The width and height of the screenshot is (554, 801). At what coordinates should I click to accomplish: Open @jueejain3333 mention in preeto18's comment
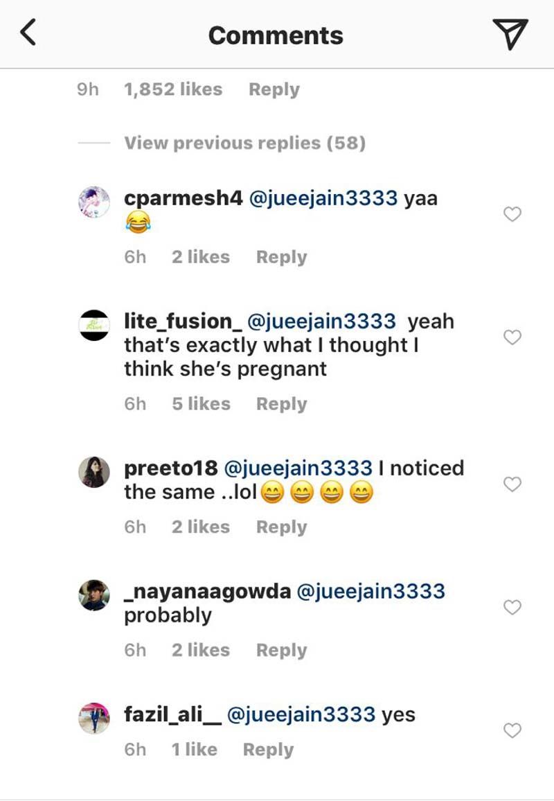(x=299, y=468)
